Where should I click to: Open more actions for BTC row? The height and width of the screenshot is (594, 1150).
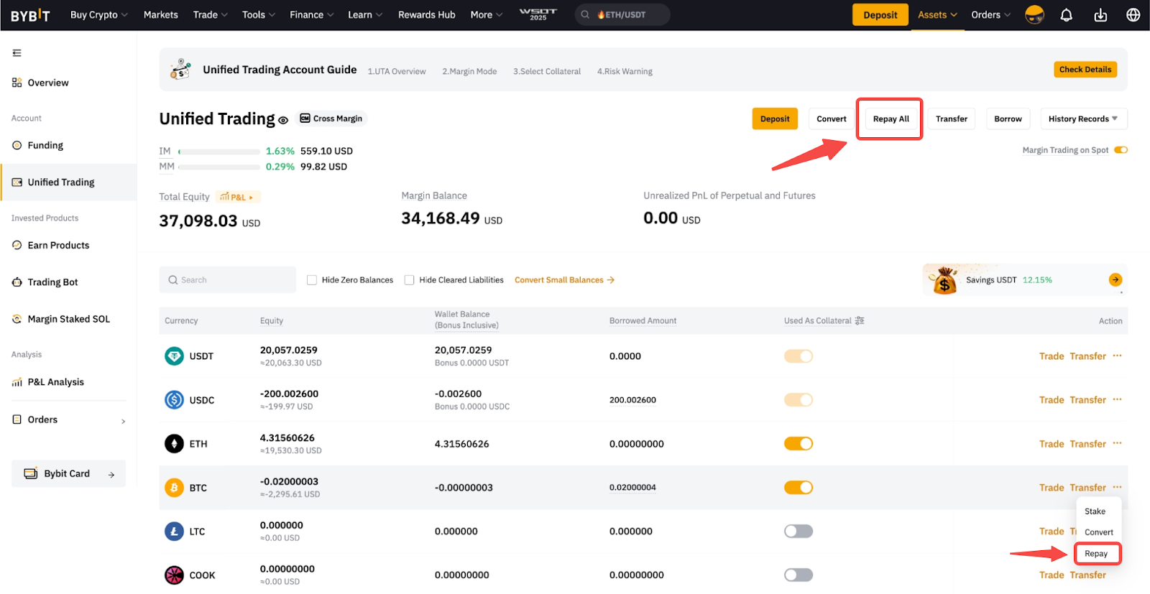coord(1117,487)
